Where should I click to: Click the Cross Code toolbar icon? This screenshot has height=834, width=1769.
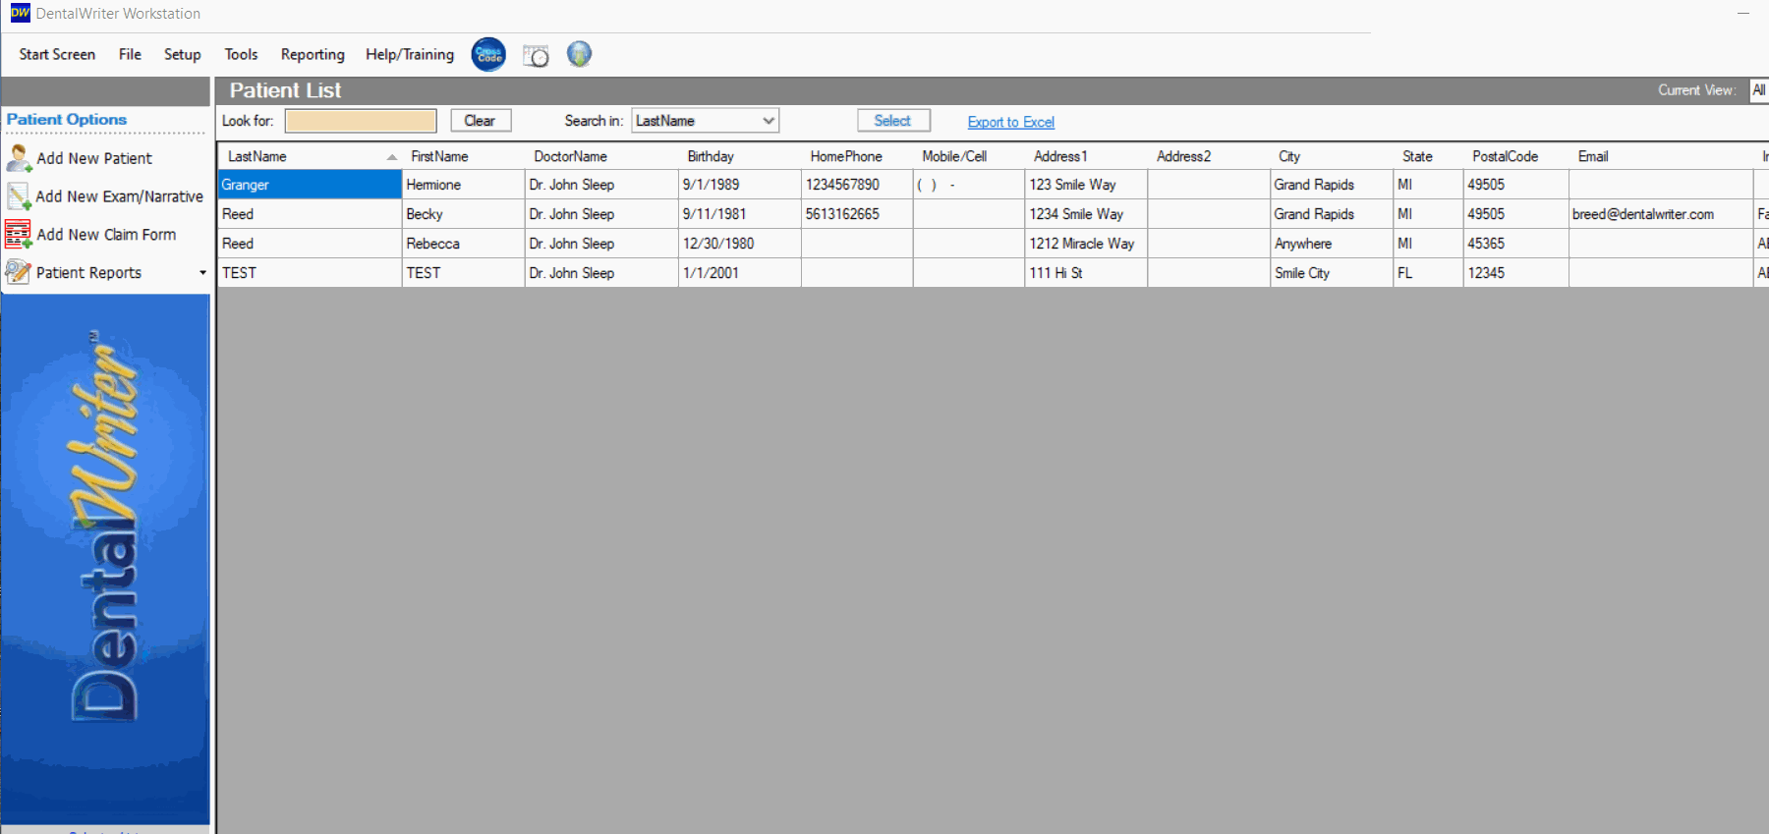(x=488, y=54)
